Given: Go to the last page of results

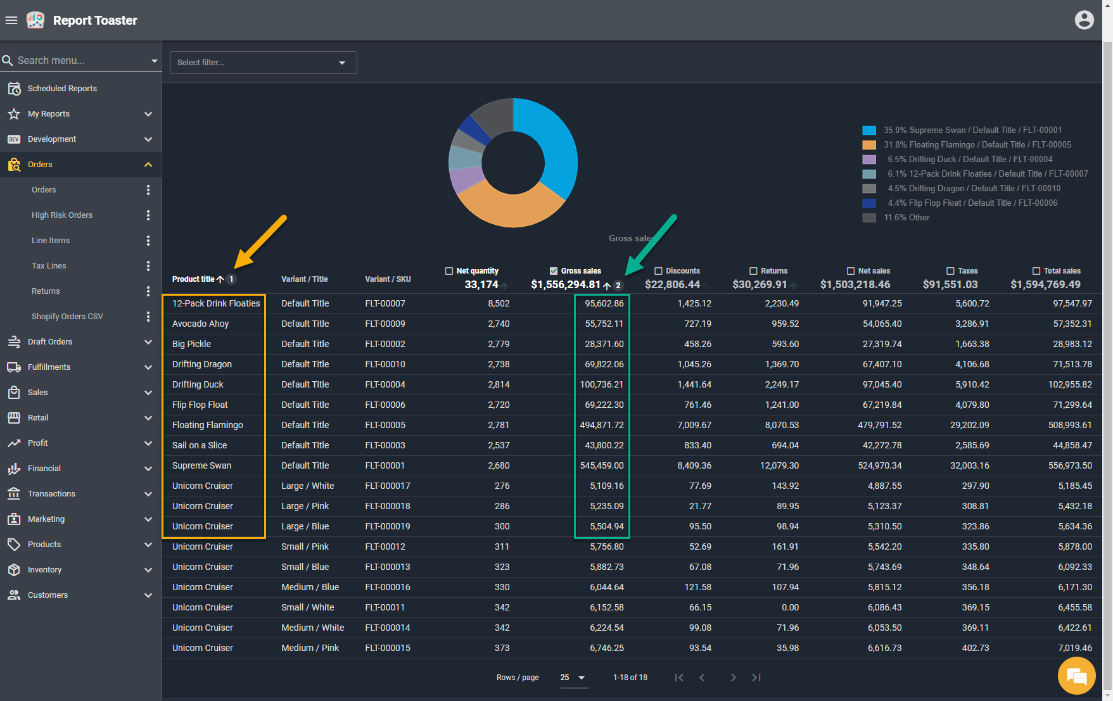Looking at the screenshot, I should point(756,678).
